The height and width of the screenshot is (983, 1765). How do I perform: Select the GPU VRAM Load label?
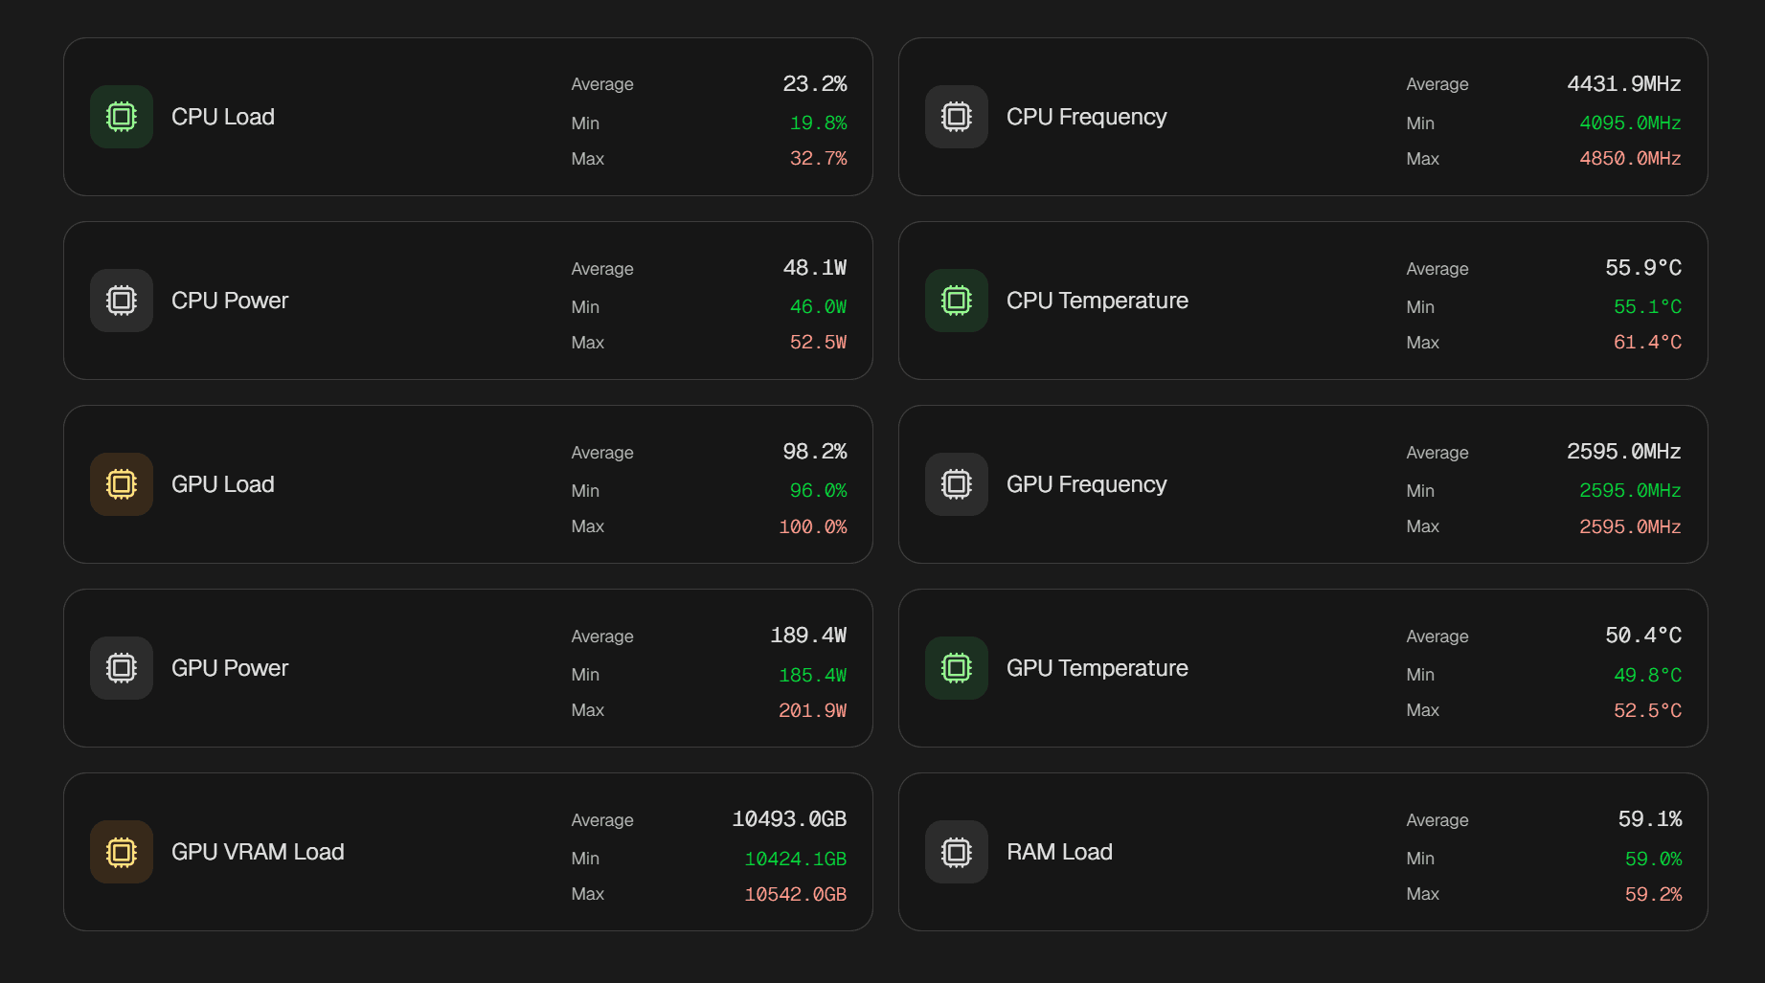coord(258,852)
